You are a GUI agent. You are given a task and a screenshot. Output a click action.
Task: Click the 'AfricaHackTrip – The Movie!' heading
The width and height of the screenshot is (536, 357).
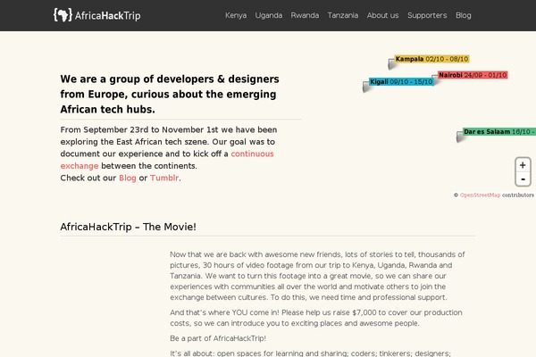pos(128,227)
